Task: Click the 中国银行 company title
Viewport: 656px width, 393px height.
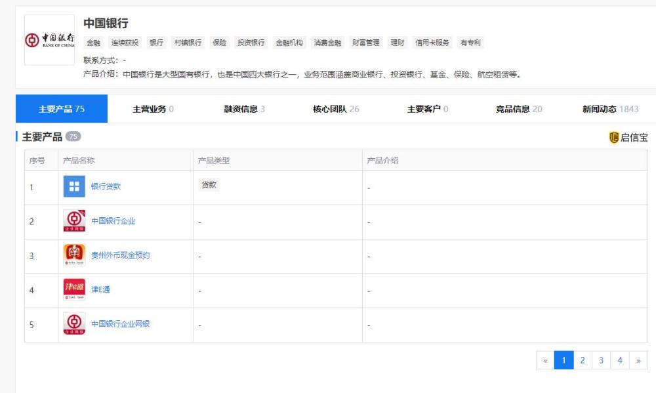Action: pyautogui.click(x=106, y=23)
